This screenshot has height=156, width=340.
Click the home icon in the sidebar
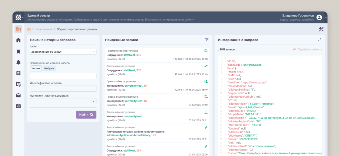(x=18, y=40)
